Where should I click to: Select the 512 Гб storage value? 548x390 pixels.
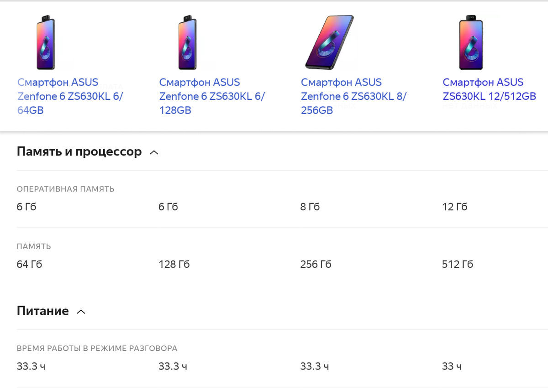pyautogui.click(x=458, y=264)
